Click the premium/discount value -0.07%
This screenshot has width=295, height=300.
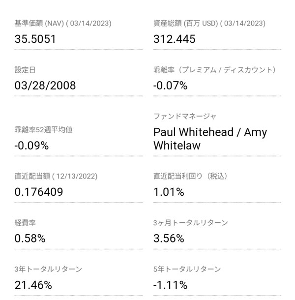point(170,86)
